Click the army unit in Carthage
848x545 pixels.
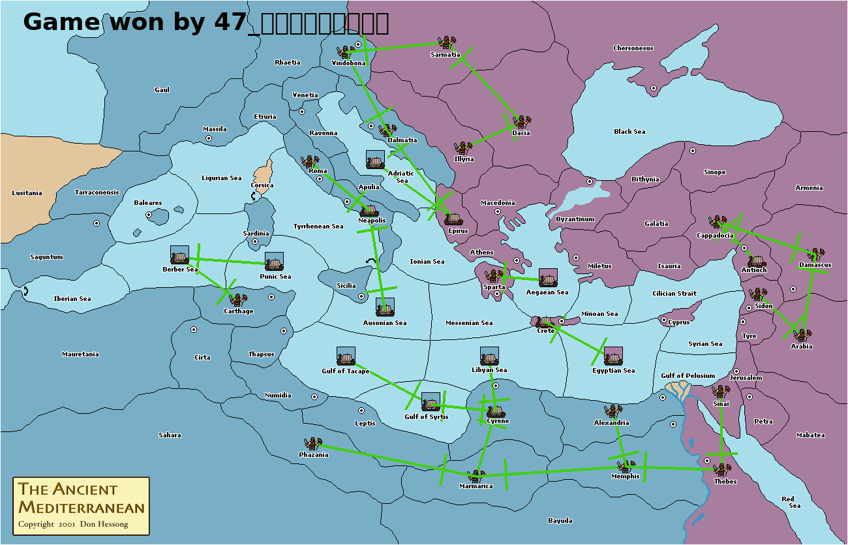point(238,300)
